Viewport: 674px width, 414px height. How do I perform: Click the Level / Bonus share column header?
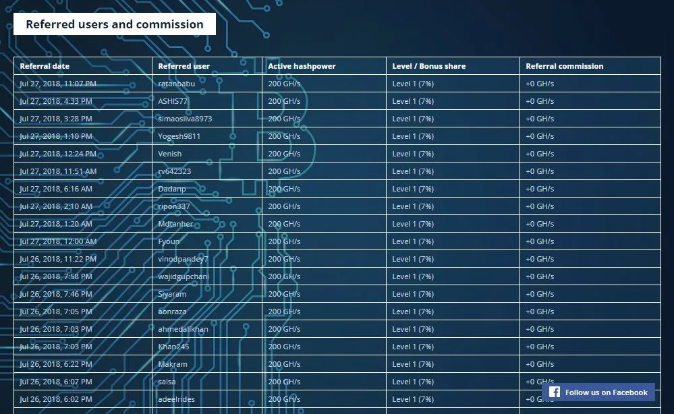429,66
